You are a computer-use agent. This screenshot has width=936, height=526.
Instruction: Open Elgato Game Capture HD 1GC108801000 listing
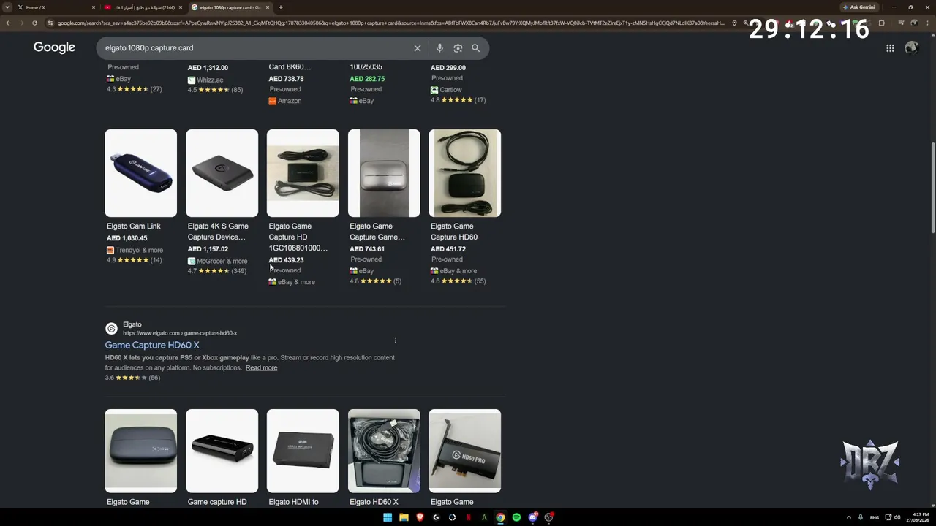click(x=298, y=237)
